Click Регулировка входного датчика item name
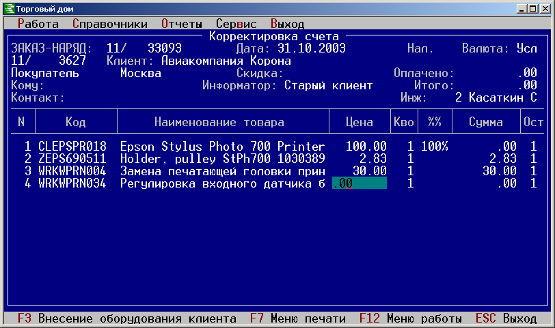555x328 pixels. point(222,183)
